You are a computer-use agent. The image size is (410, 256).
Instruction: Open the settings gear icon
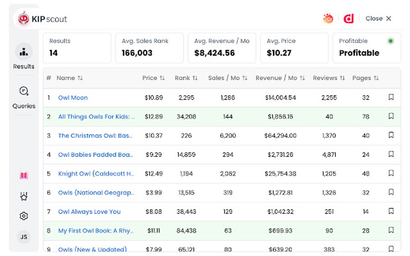24,216
